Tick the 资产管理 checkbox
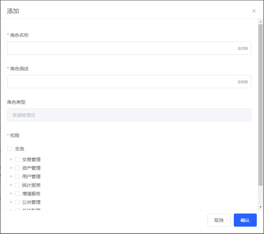 pos(17,168)
